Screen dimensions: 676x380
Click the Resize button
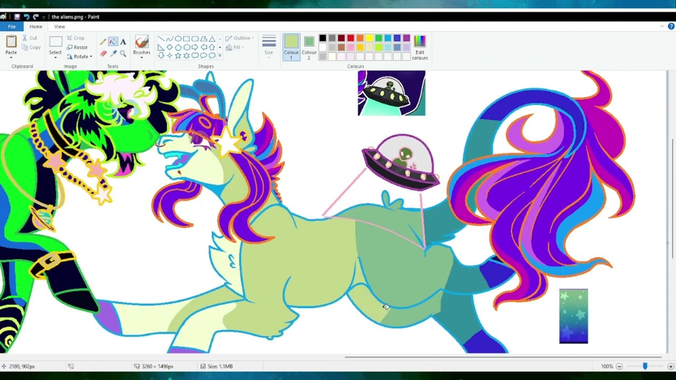point(77,47)
